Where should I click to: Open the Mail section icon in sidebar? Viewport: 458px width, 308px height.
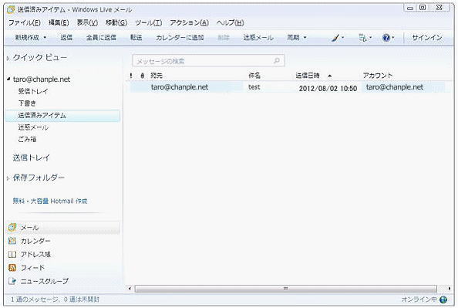(12, 227)
